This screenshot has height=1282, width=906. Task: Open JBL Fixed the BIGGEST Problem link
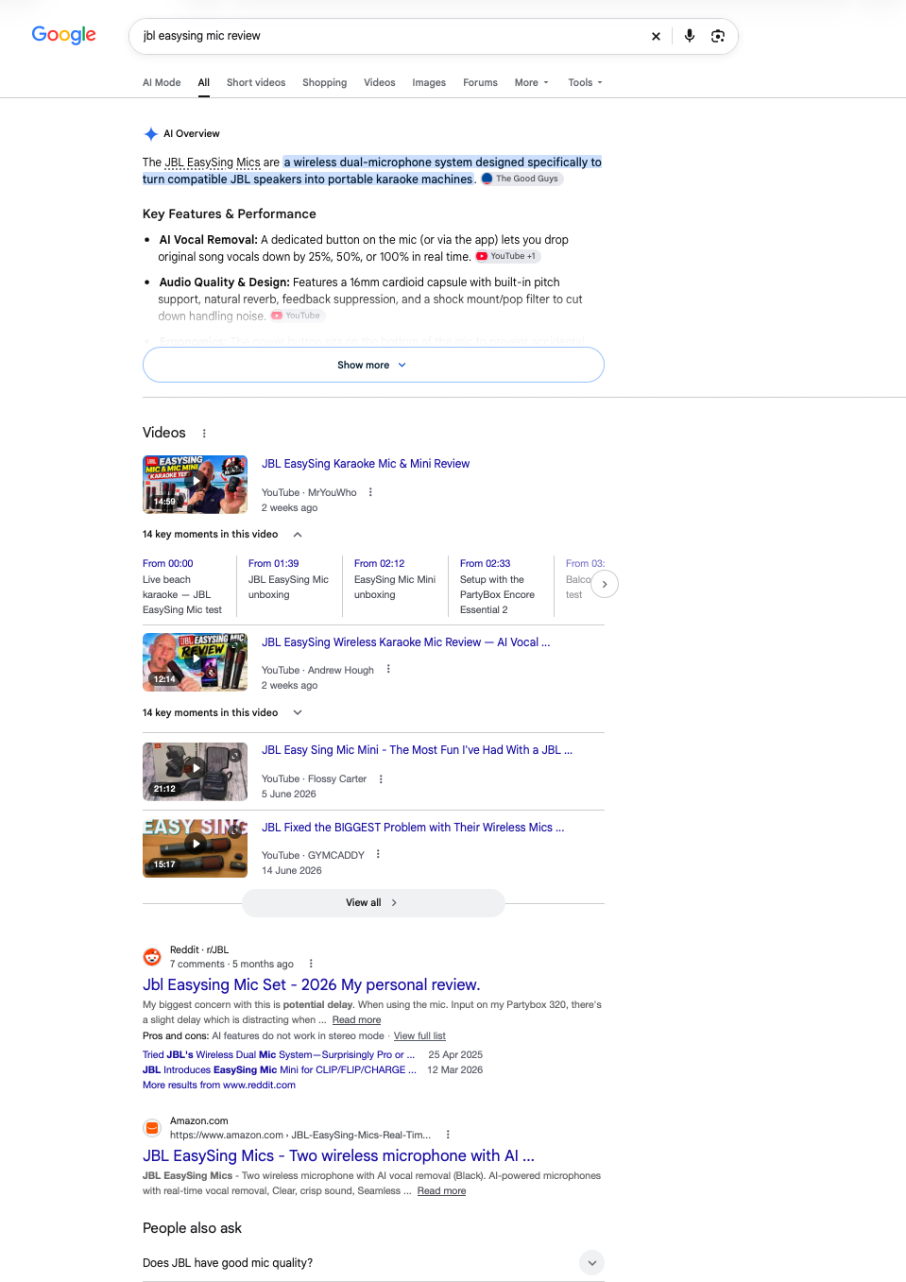tap(413, 828)
